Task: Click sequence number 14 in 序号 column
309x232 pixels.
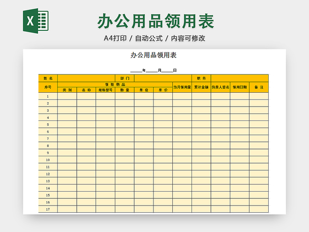Action: [x=48, y=188]
